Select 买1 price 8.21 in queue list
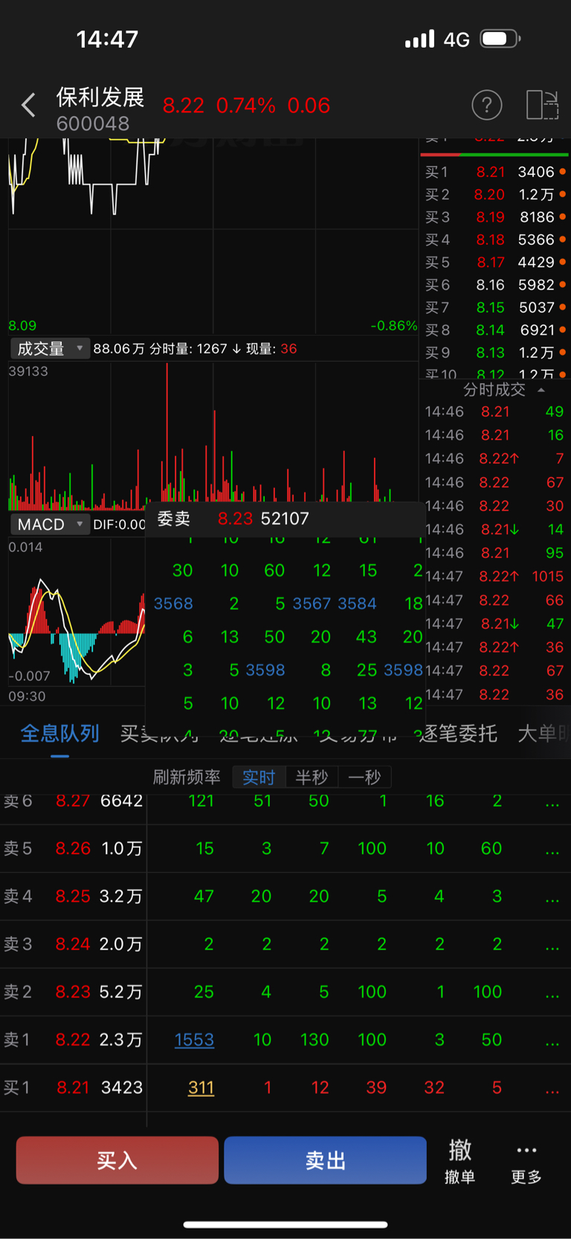Viewport: 571px width, 1239px height. coord(73,1087)
